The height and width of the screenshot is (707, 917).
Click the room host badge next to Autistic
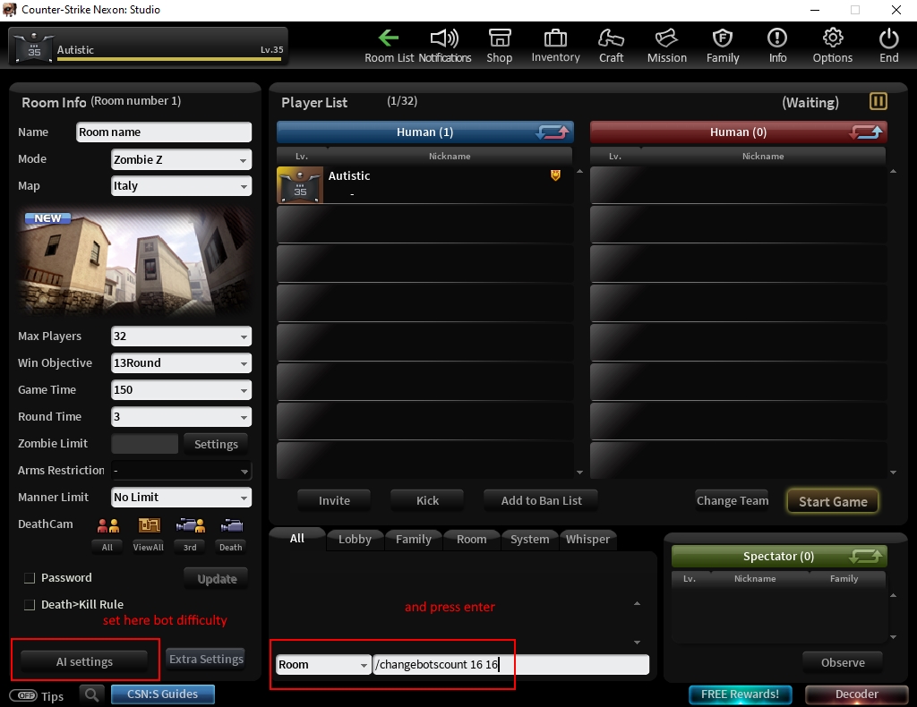[555, 175]
